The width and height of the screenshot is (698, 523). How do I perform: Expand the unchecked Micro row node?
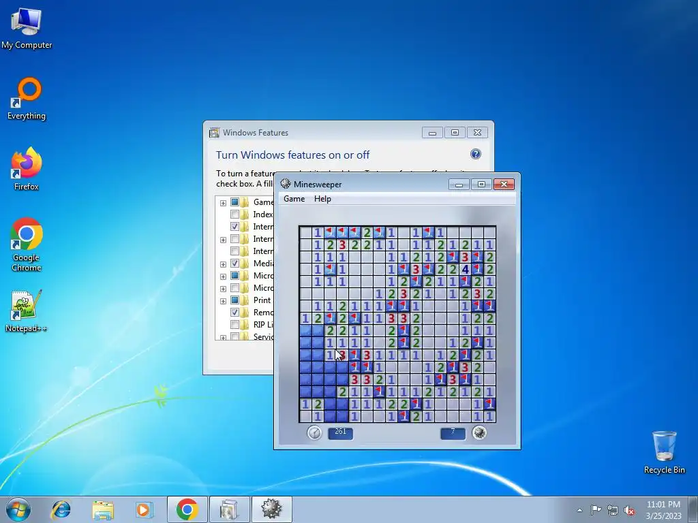click(x=223, y=289)
